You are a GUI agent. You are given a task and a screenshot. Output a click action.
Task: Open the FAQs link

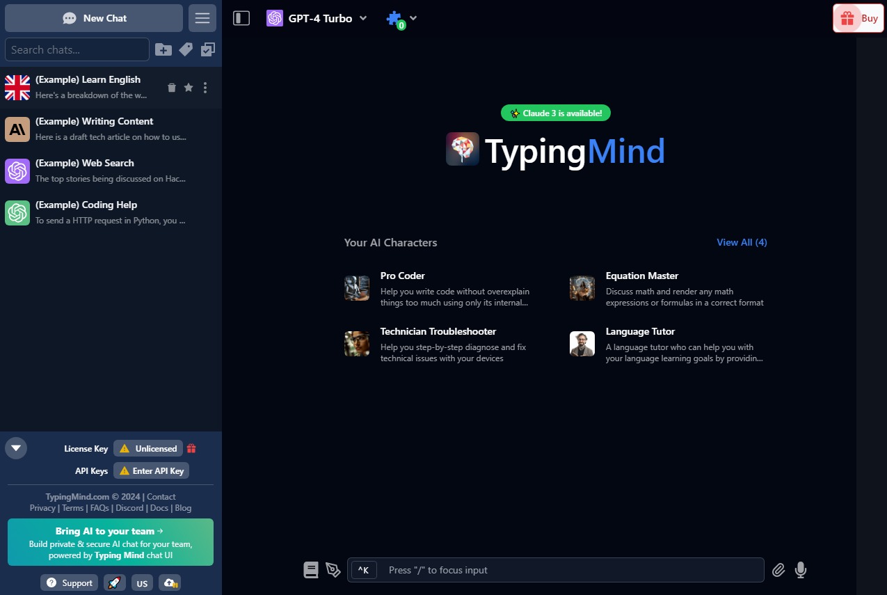(99, 507)
